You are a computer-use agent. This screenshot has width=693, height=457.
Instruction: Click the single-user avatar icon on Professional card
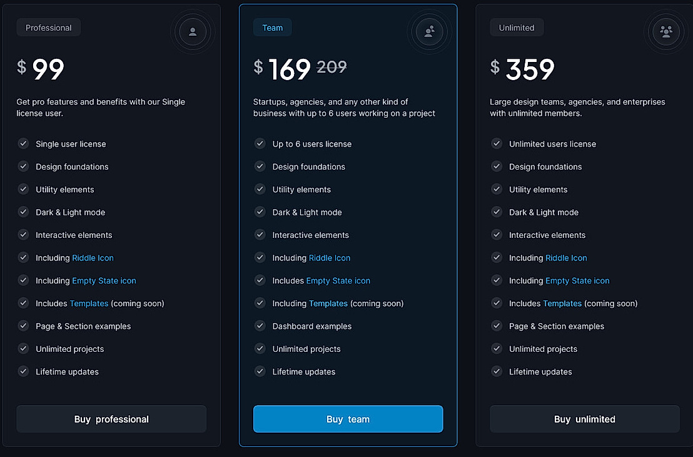coord(193,32)
